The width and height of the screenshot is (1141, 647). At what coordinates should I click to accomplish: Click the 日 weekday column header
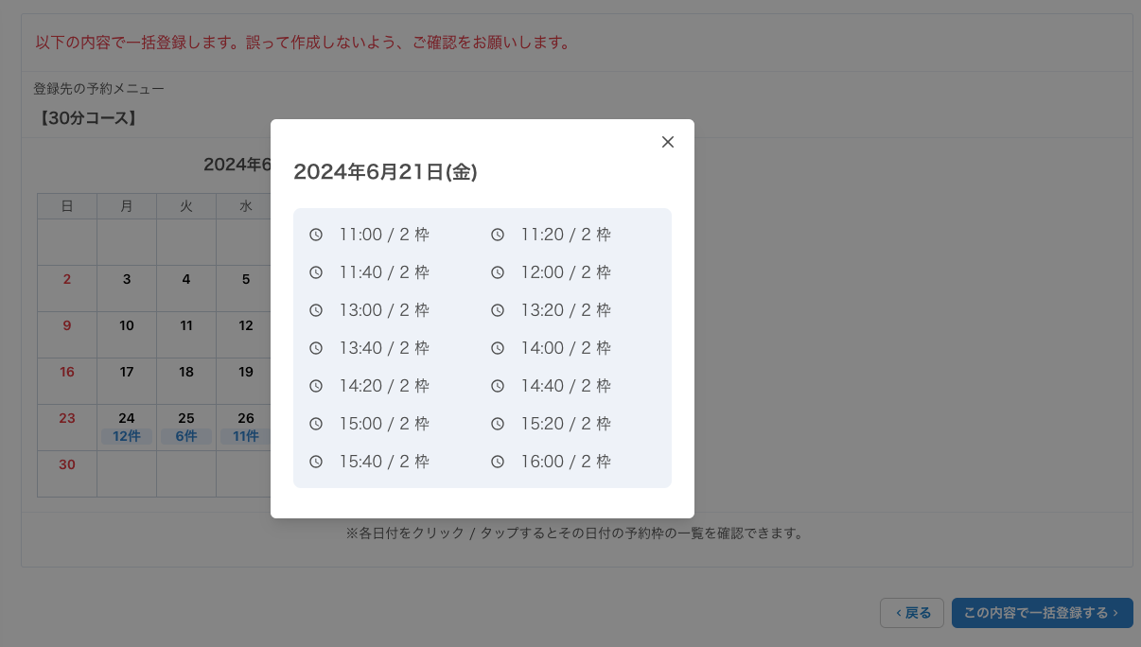pyautogui.click(x=67, y=206)
